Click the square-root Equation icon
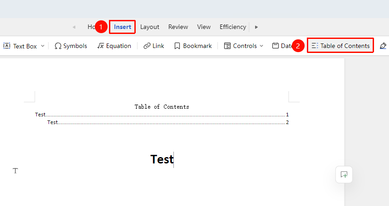The height and width of the screenshot is (206, 389). (100, 46)
